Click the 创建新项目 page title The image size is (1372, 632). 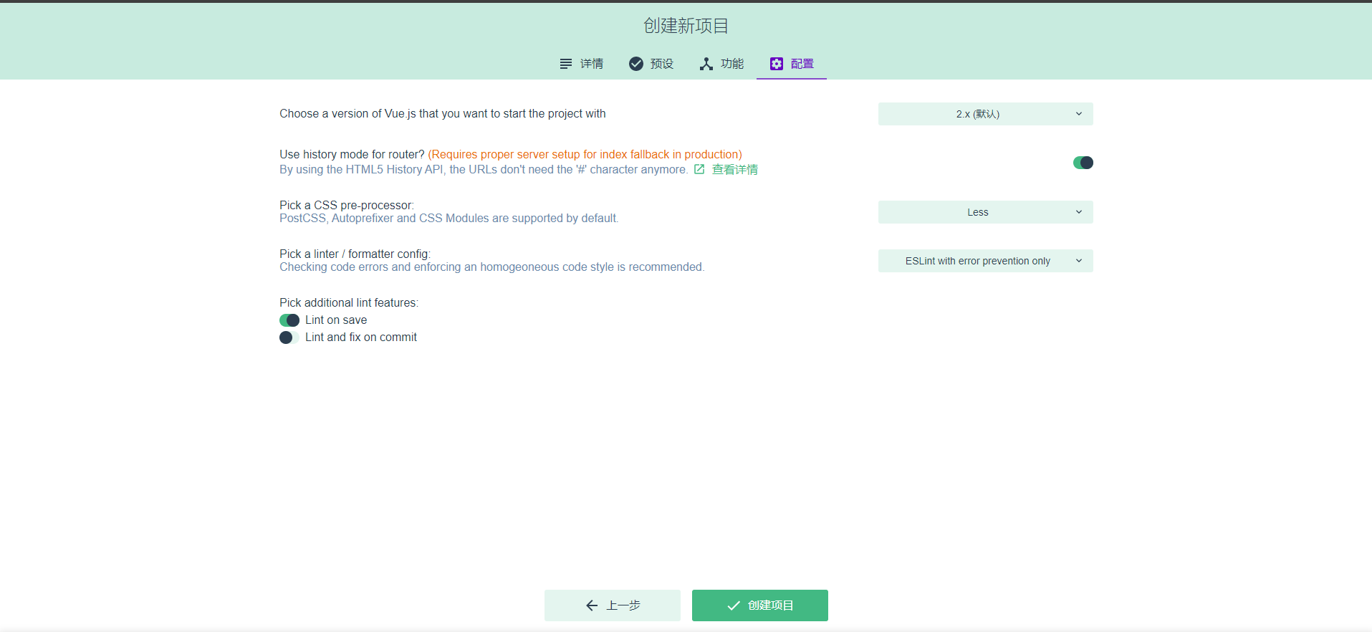(686, 26)
